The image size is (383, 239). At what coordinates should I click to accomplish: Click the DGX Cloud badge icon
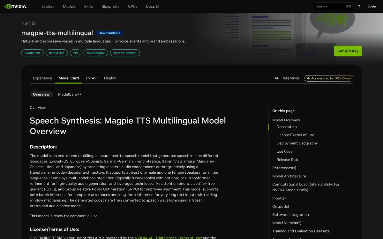click(x=308, y=78)
